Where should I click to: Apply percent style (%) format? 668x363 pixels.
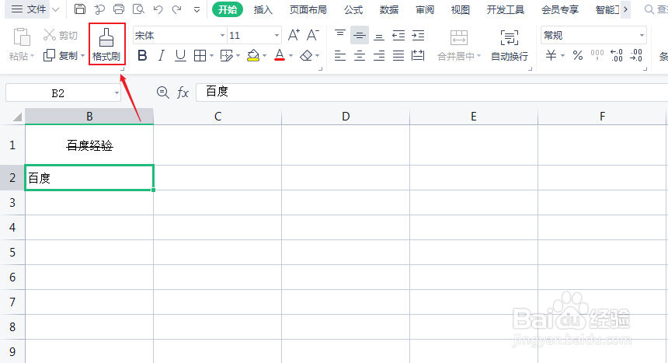point(578,55)
